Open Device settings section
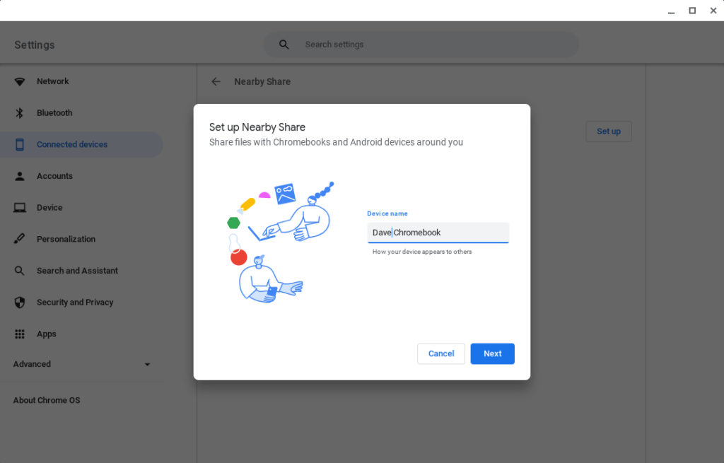Viewport: 724px width, 463px height. pyautogui.click(x=81, y=208)
